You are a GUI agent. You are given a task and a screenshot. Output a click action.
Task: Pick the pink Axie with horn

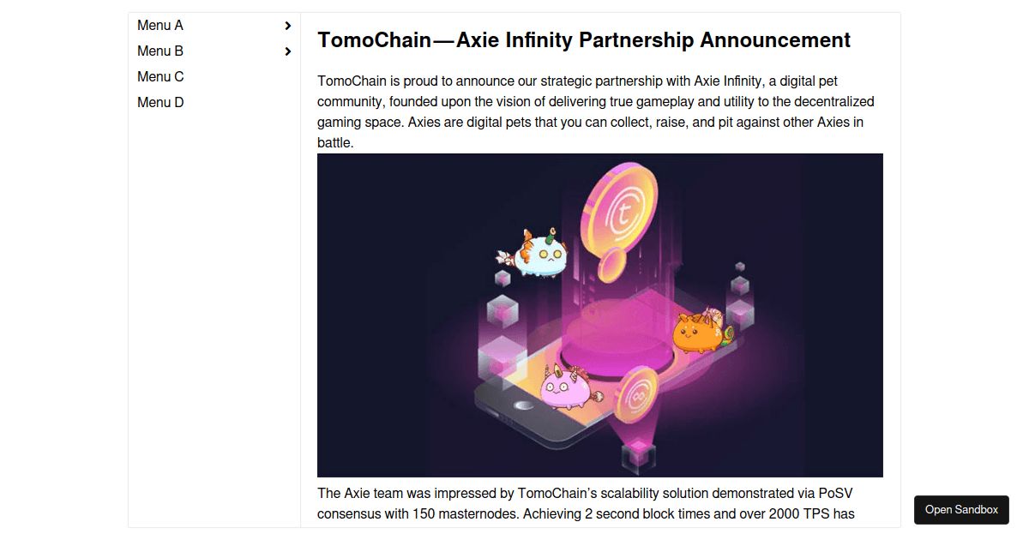click(567, 389)
